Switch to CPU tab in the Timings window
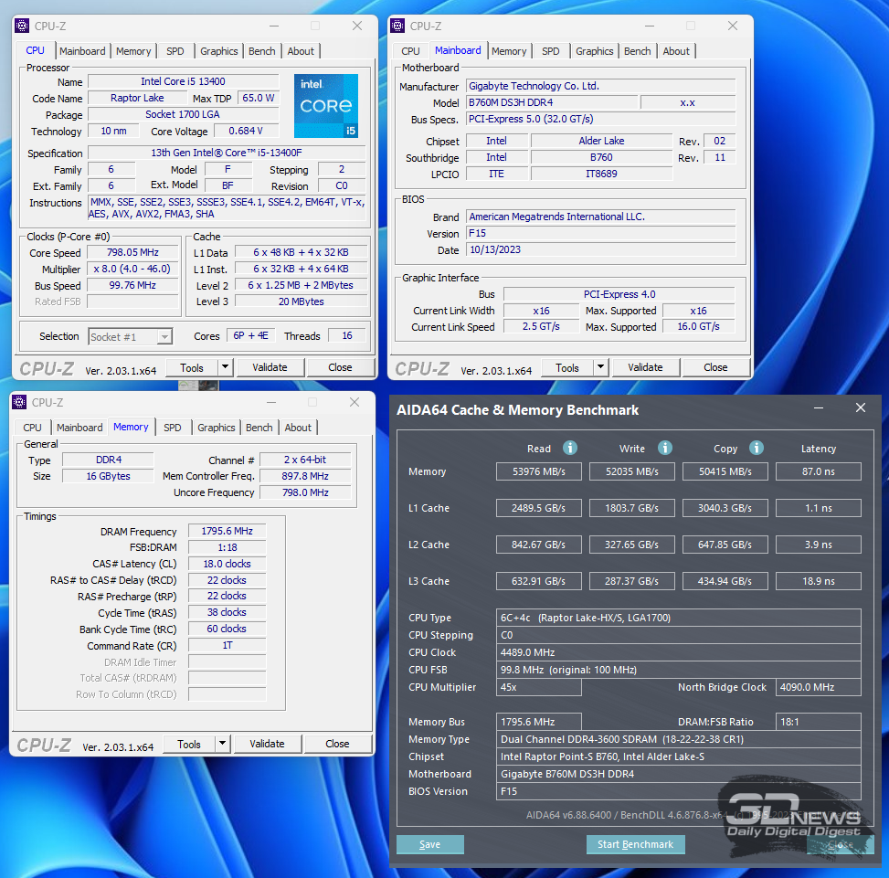The height and width of the screenshot is (878, 889). [32, 428]
